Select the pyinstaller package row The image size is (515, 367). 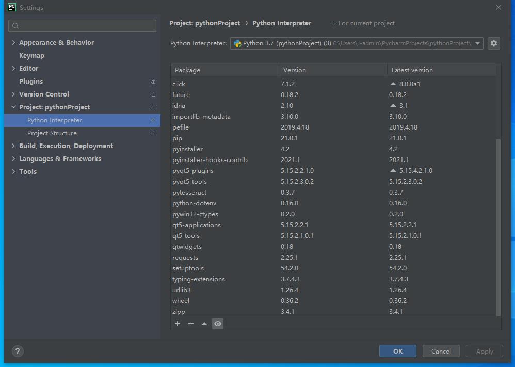[333, 149]
